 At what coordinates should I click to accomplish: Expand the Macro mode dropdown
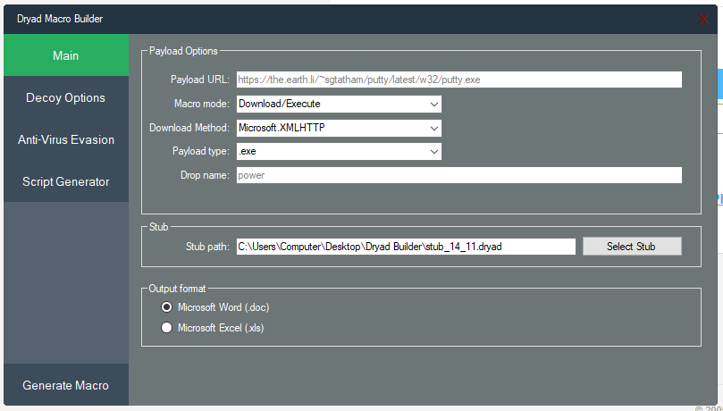point(339,104)
